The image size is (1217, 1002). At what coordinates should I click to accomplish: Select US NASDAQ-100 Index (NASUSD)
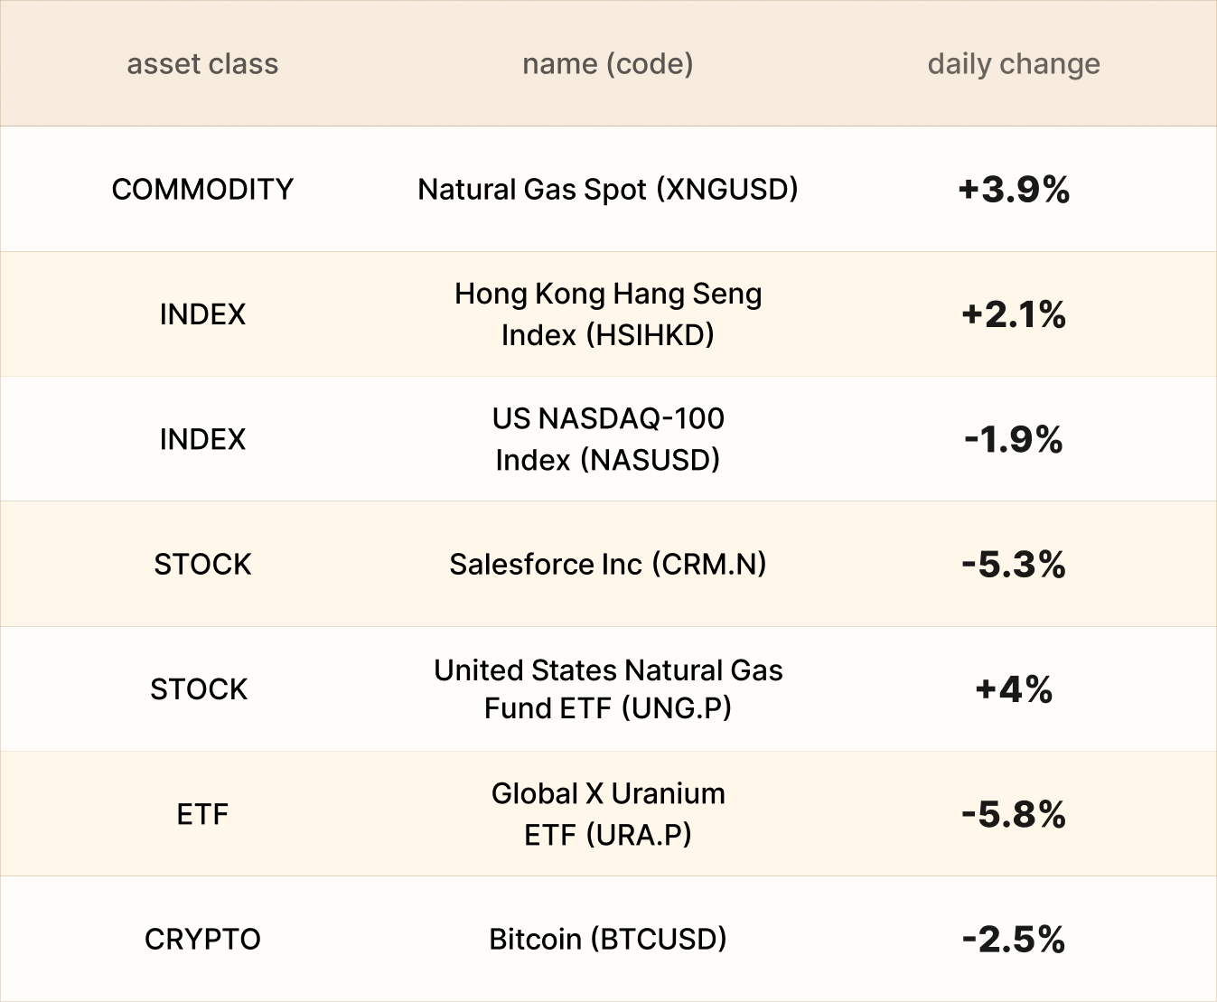pos(607,439)
